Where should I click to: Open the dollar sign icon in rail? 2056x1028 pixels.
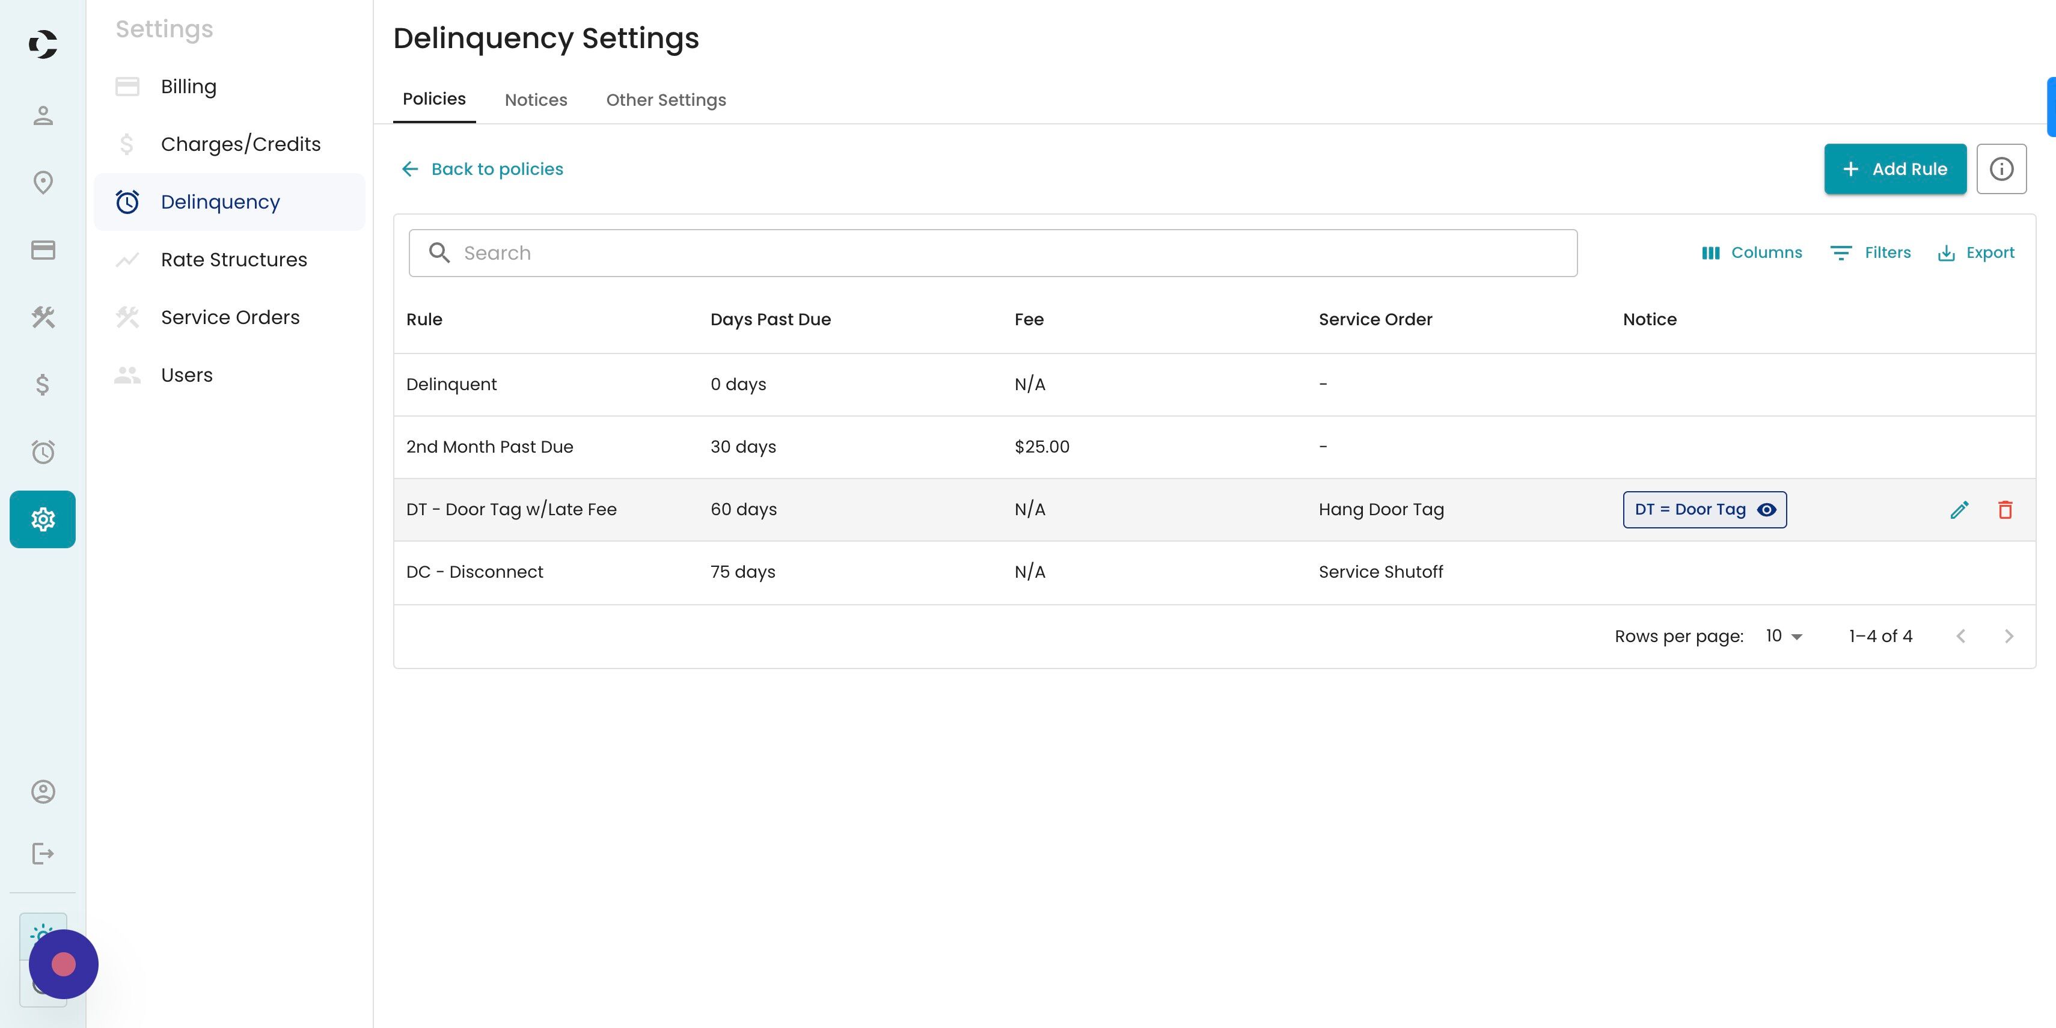coord(43,385)
